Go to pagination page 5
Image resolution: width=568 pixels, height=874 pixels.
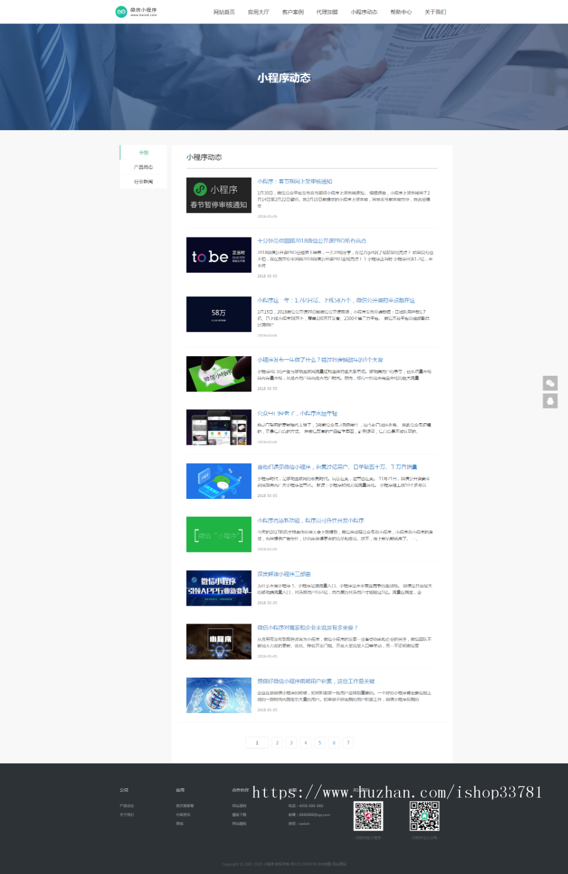click(320, 743)
